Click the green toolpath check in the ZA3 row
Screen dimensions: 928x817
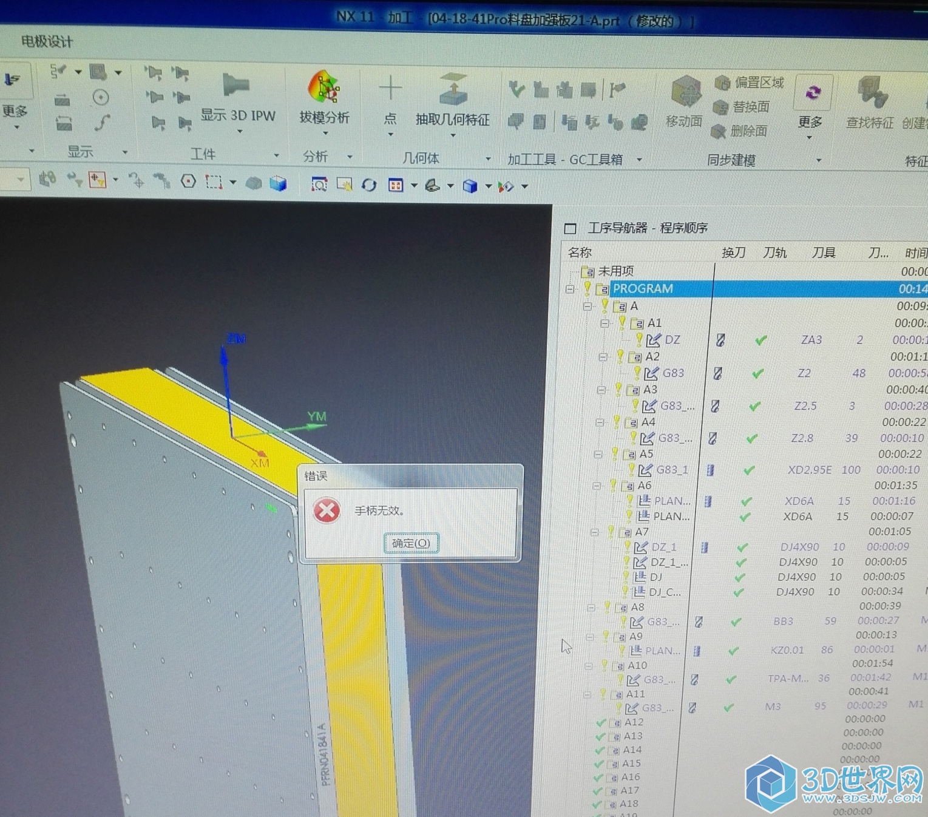click(760, 340)
